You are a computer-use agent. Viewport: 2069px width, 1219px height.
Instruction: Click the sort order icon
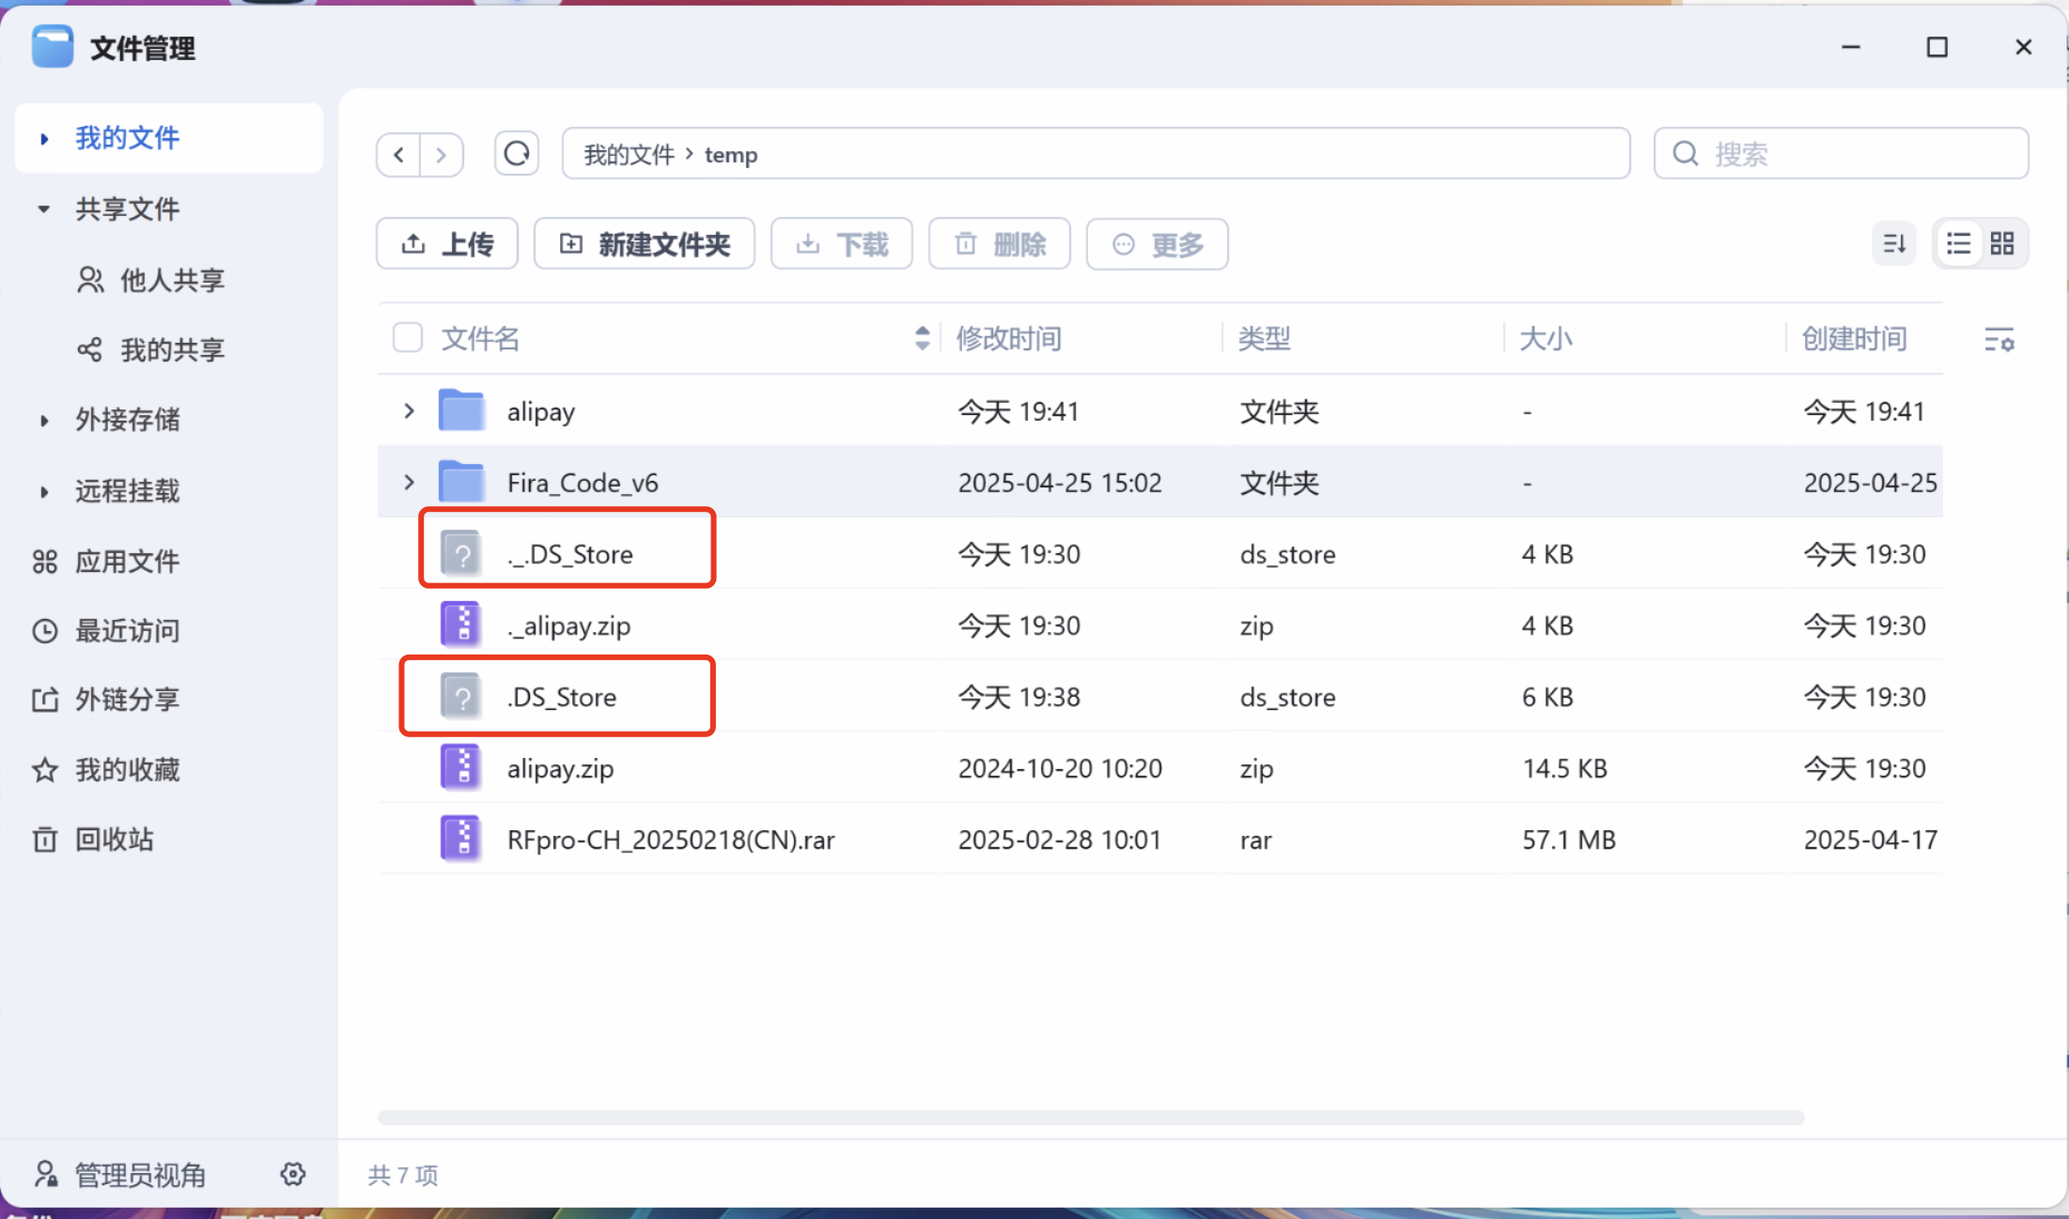pos(1894,244)
